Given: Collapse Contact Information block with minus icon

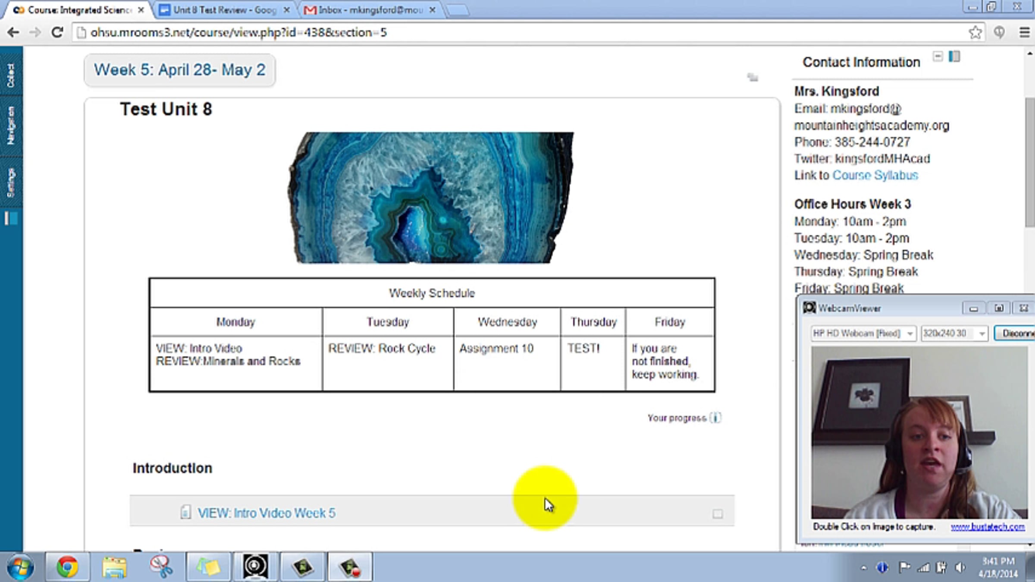Looking at the screenshot, I should [x=937, y=57].
